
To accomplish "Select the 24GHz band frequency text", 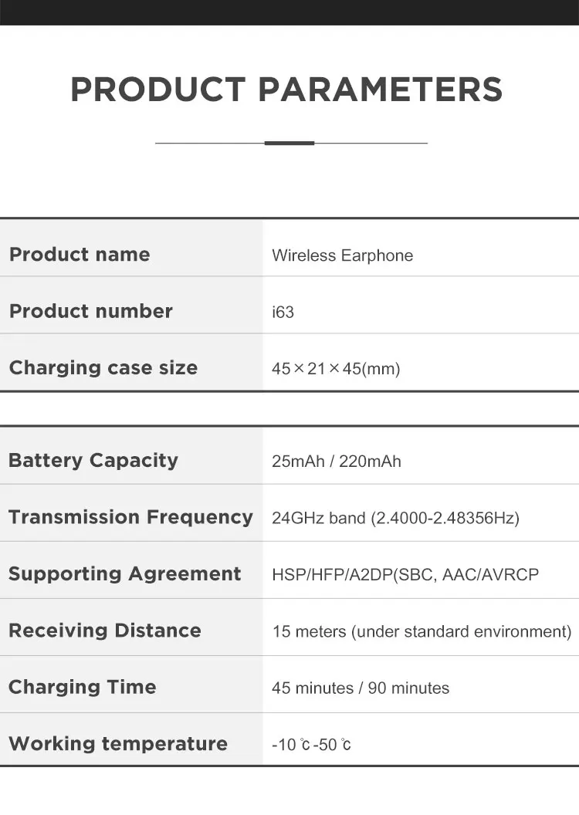I will (x=395, y=518).
